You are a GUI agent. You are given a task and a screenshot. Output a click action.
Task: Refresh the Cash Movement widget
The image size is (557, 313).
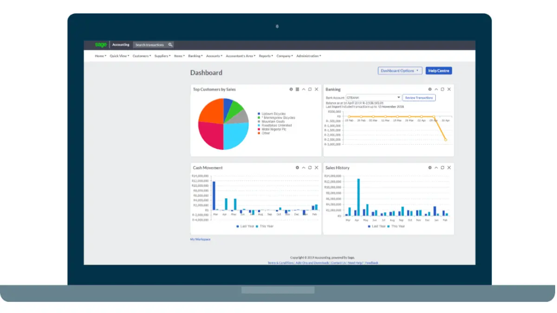(310, 168)
